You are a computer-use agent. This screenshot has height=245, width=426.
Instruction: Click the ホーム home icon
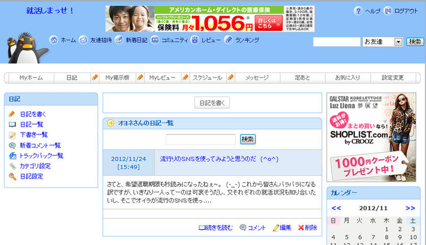tap(53, 40)
